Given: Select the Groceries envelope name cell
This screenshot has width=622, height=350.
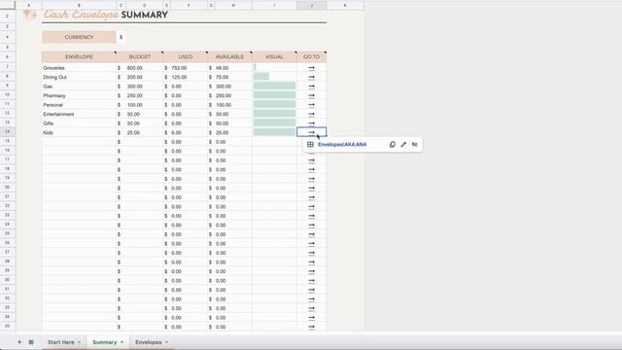Looking at the screenshot, I should pos(79,68).
